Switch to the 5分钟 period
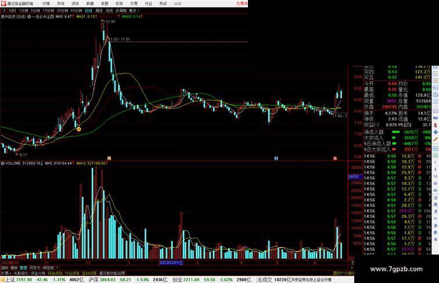 35,10
